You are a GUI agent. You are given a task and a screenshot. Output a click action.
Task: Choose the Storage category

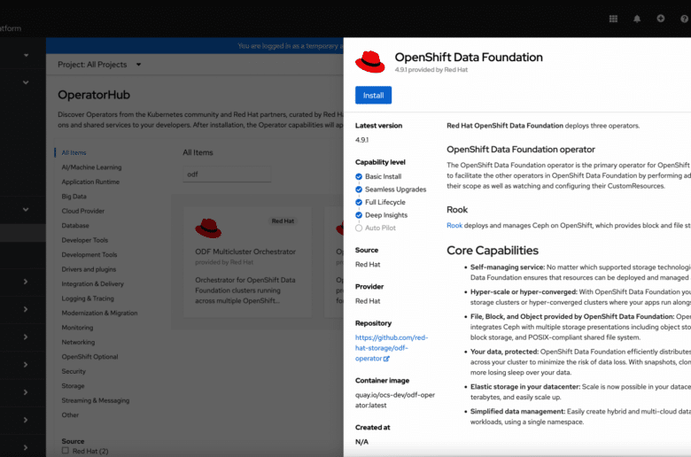[74, 385]
